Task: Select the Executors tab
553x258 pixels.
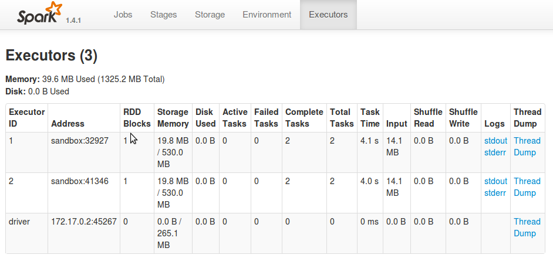Action: coord(328,15)
